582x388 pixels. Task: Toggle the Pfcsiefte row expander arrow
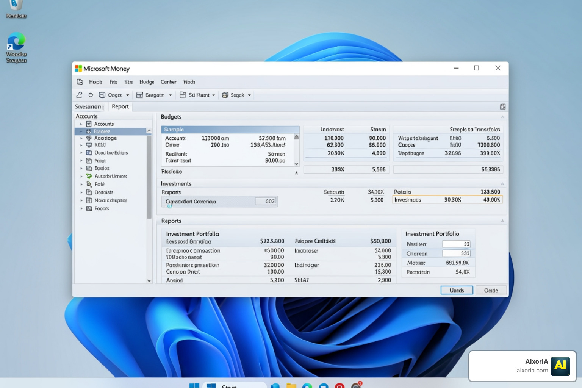pos(296,173)
